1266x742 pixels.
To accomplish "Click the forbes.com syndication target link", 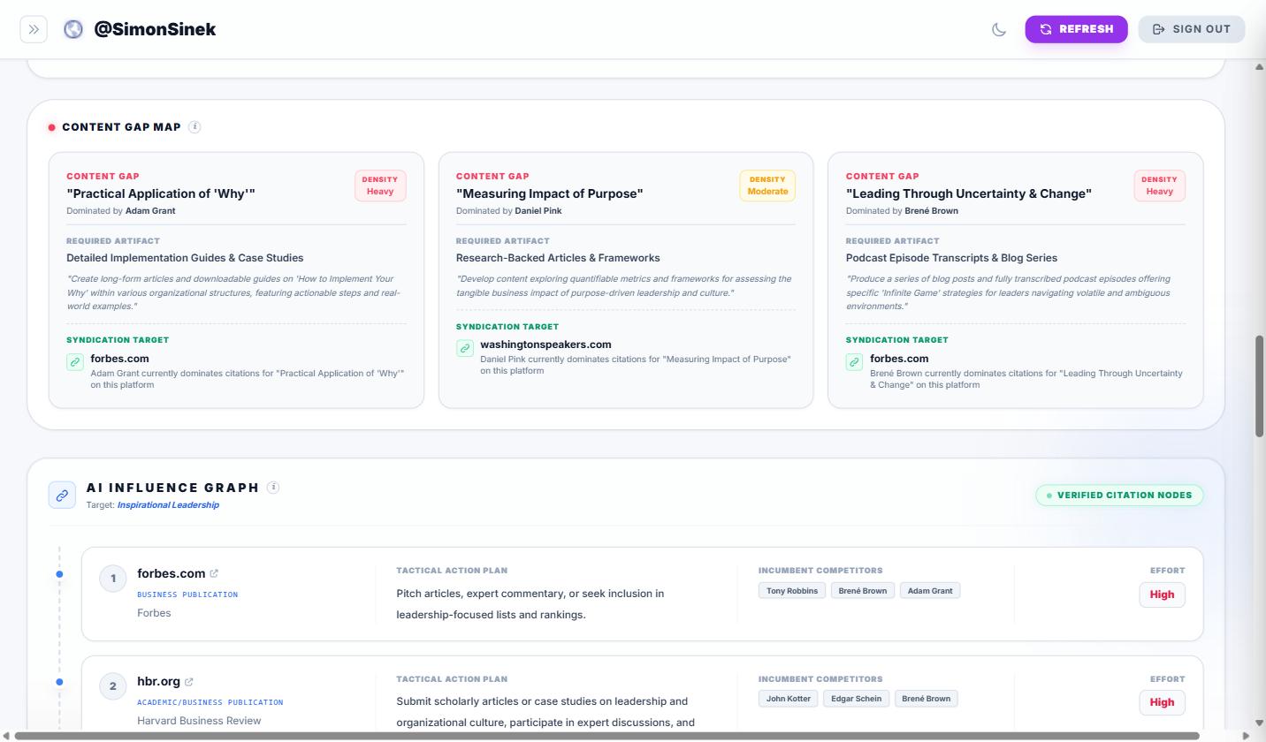I will pos(120,359).
